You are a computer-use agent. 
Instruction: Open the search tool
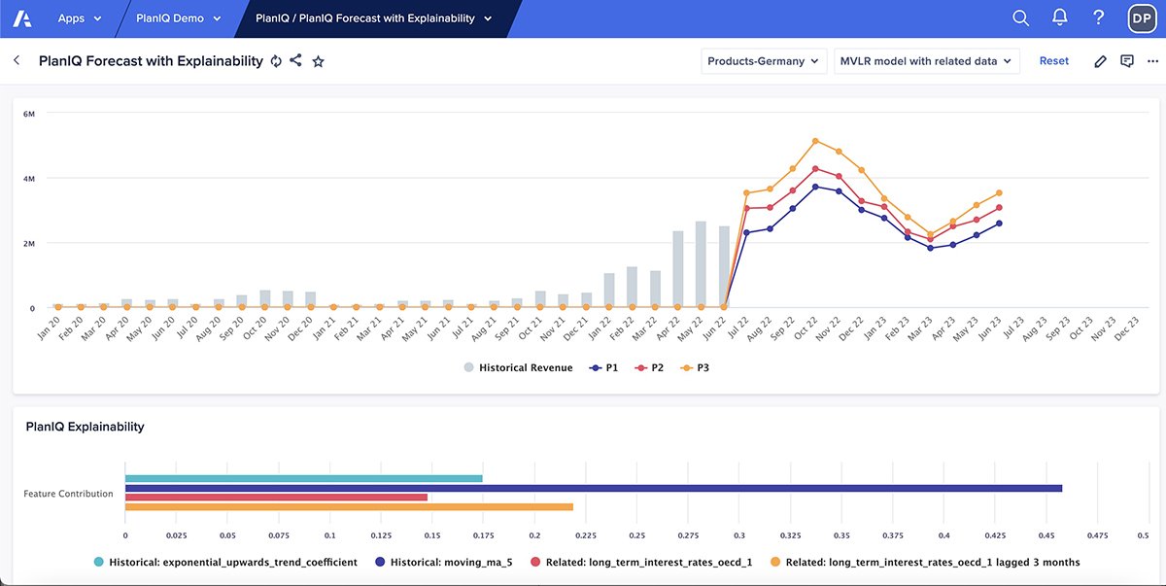[1019, 17]
